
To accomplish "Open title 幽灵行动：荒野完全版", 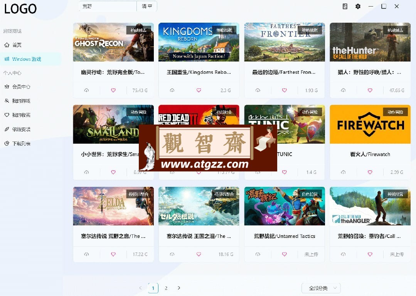I will point(113,72).
